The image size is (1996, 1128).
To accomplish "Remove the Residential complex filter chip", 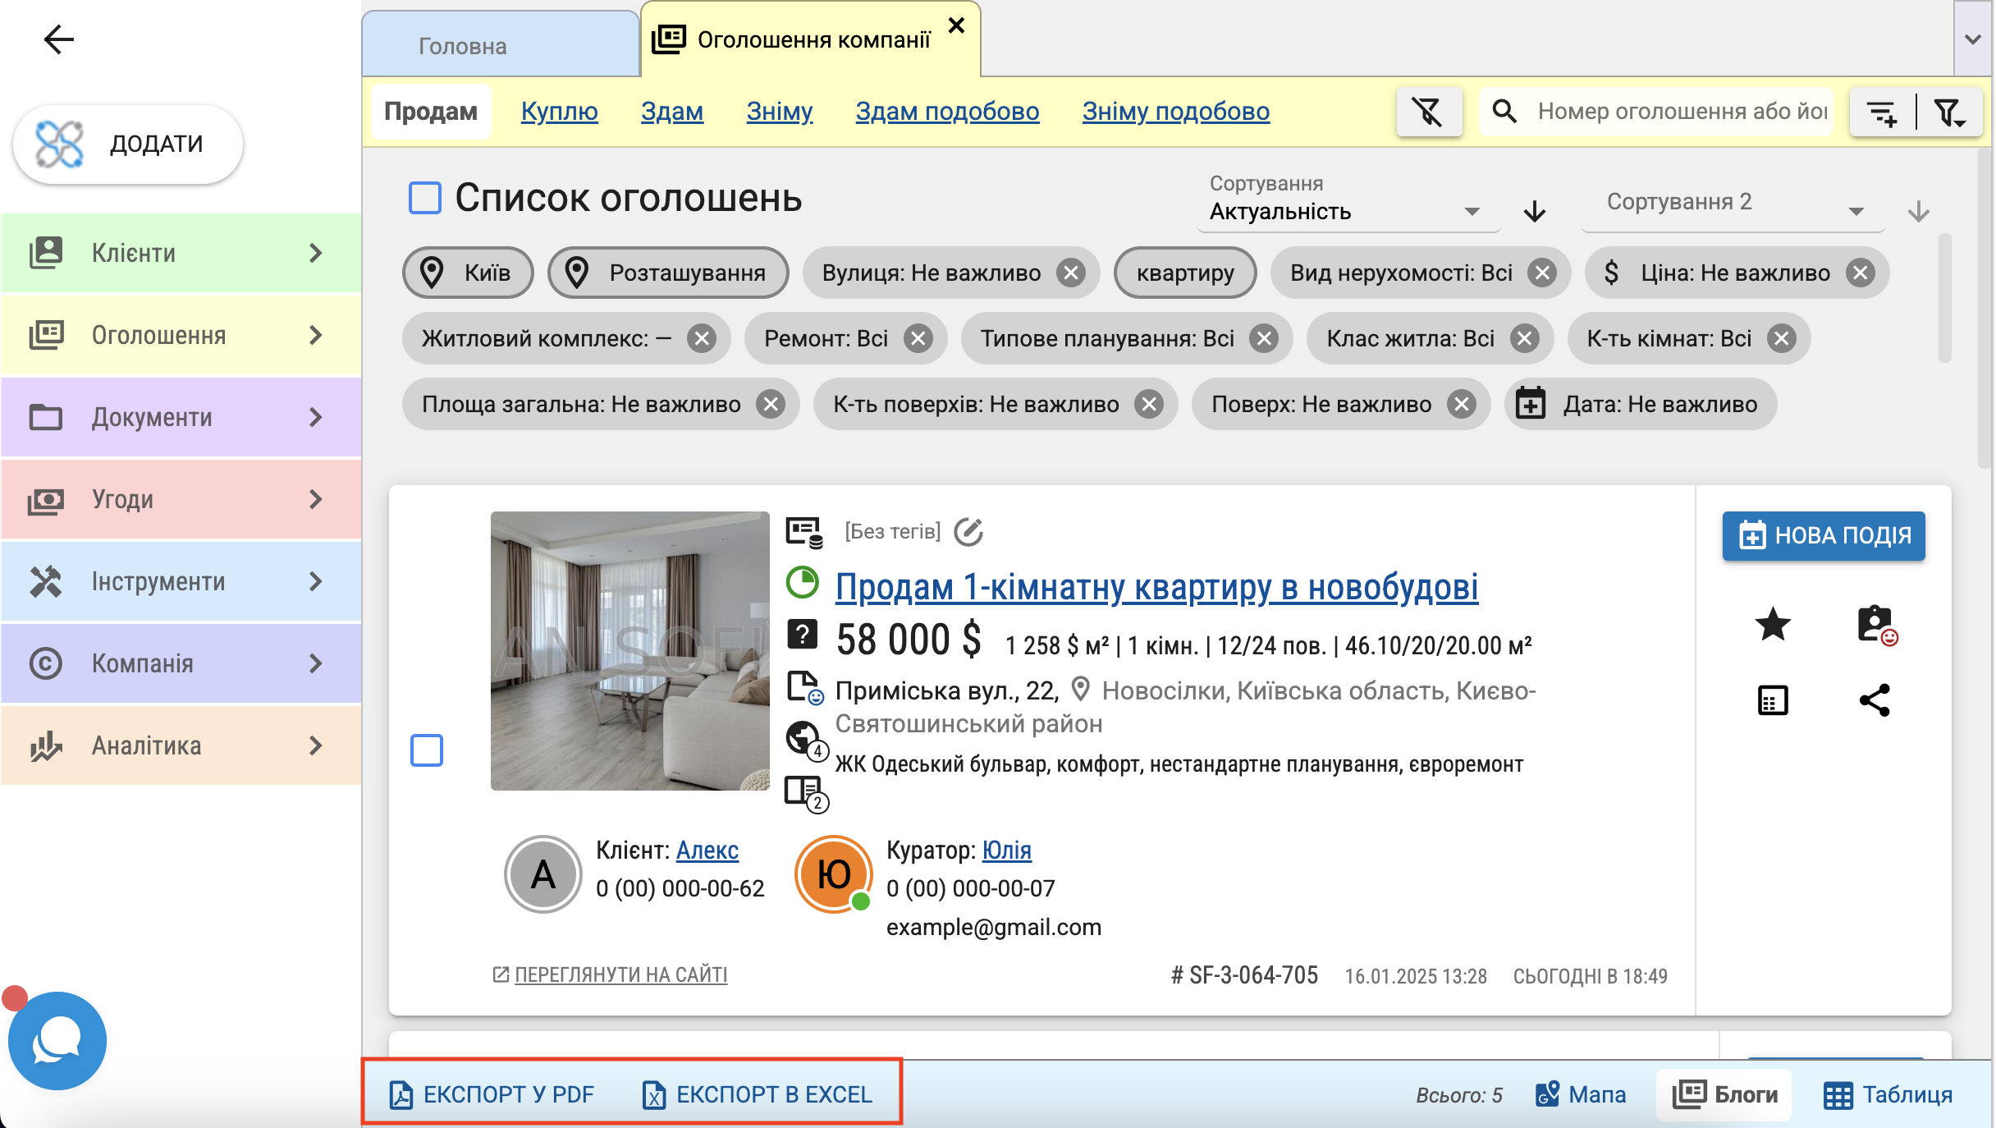I will point(702,338).
